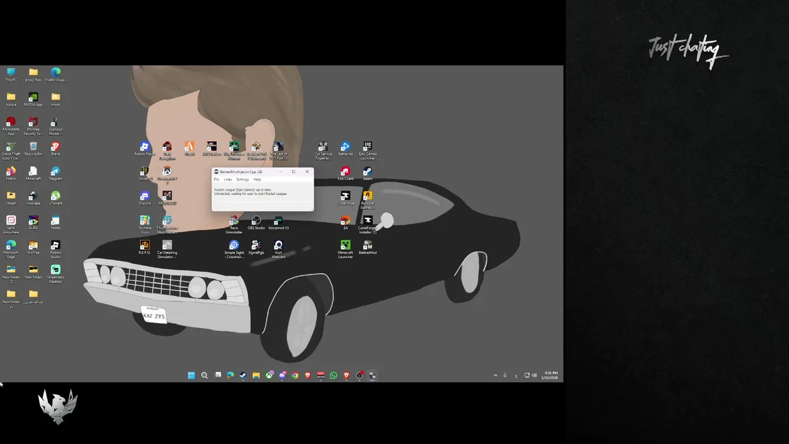789x444 pixels.
Task: Open the File menu in BakkesModInjector
Action: [216, 179]
